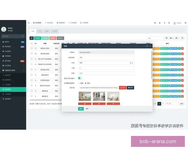Open the gray 更多 toolbar dropdown button
Image resolution: width=188 pixels, height=150 pixels.
pyautogui.click(x=60, y=38)
